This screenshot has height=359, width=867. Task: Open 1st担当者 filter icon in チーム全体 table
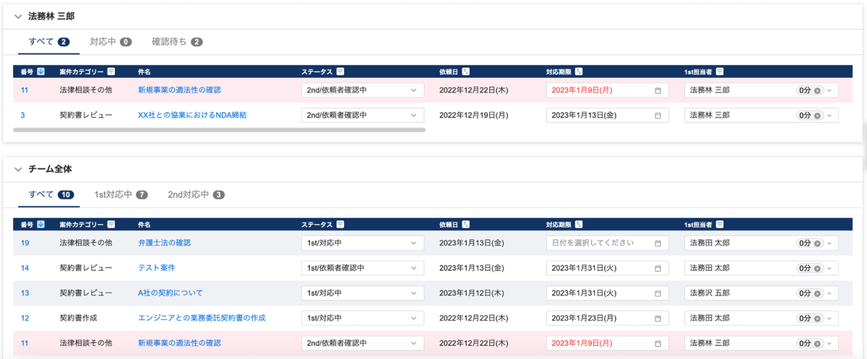coord(720,224)
